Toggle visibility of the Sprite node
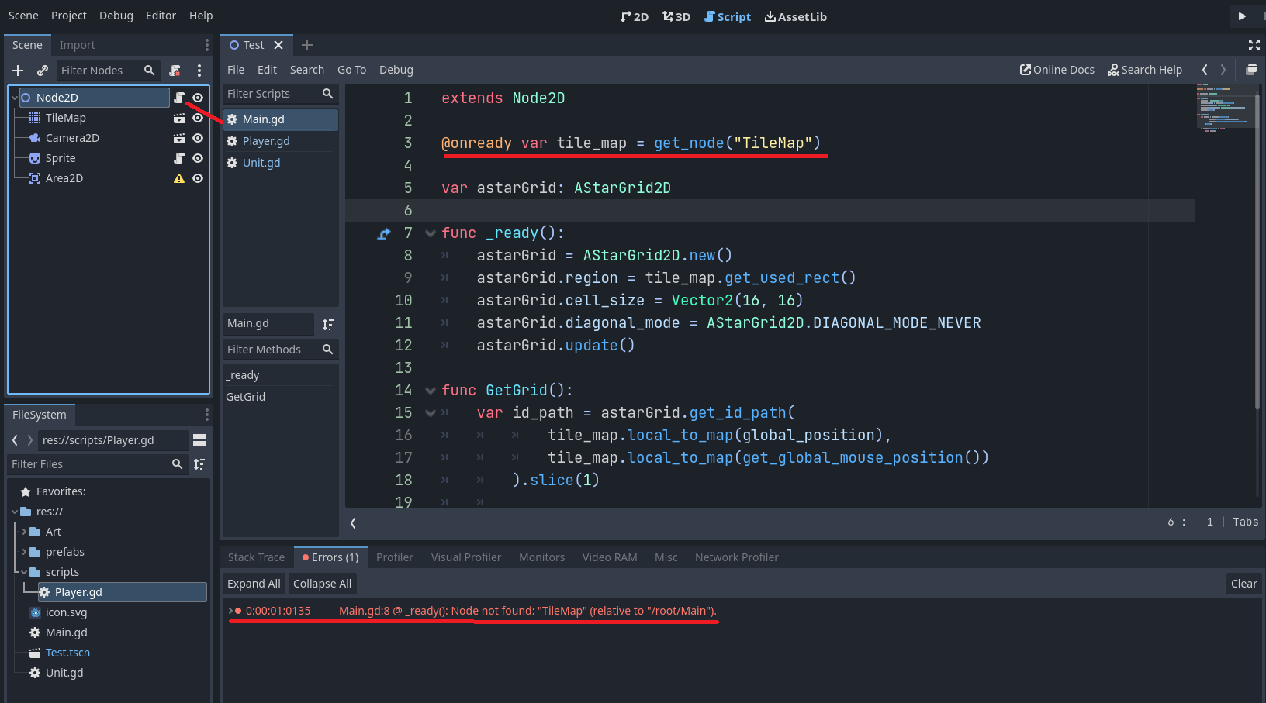Image resolution: width=1266 pixels, height=703 pixels. [198, 158]
